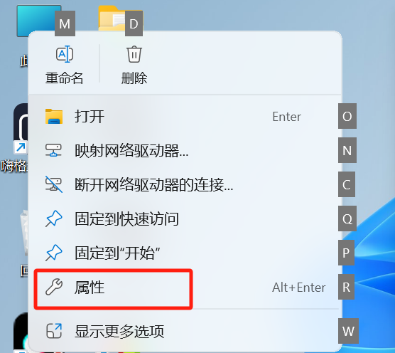Screen dimensions: 395x353
Task: Click the 重命名 rename icon
Action: point(65,54)
